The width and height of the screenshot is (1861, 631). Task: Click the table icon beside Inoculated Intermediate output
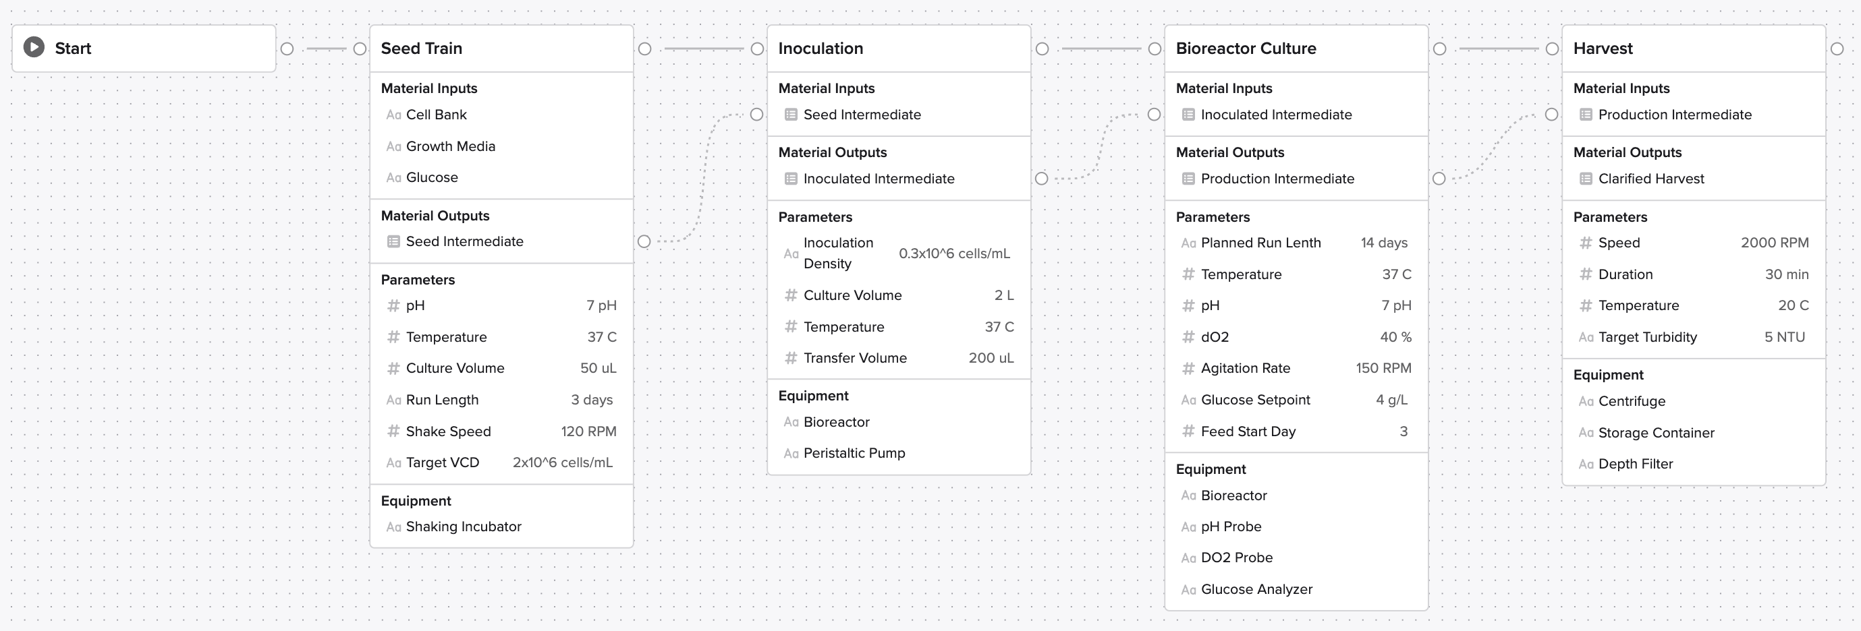[x=791, y=179]
